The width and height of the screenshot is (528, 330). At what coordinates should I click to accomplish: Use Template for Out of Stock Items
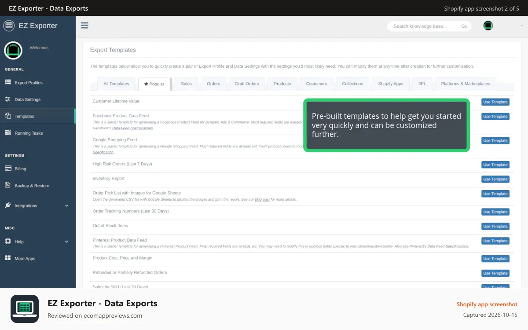495,227
